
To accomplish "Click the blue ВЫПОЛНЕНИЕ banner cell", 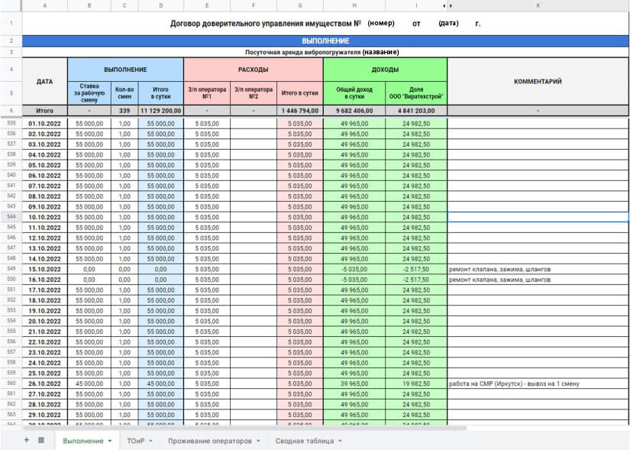I will (x=325, y=40).
